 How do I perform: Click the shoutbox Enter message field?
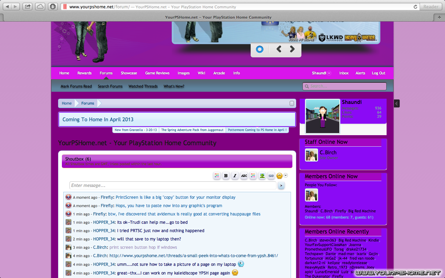tap(173, 186)
